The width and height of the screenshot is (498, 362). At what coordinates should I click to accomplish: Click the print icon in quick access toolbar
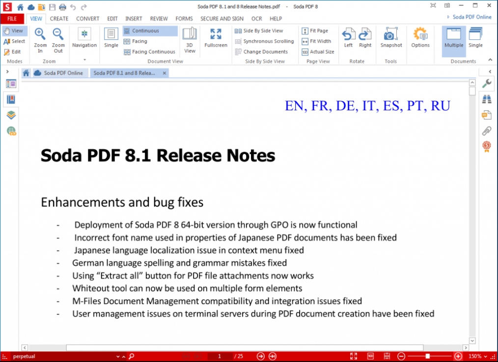[x=62, y=7]
